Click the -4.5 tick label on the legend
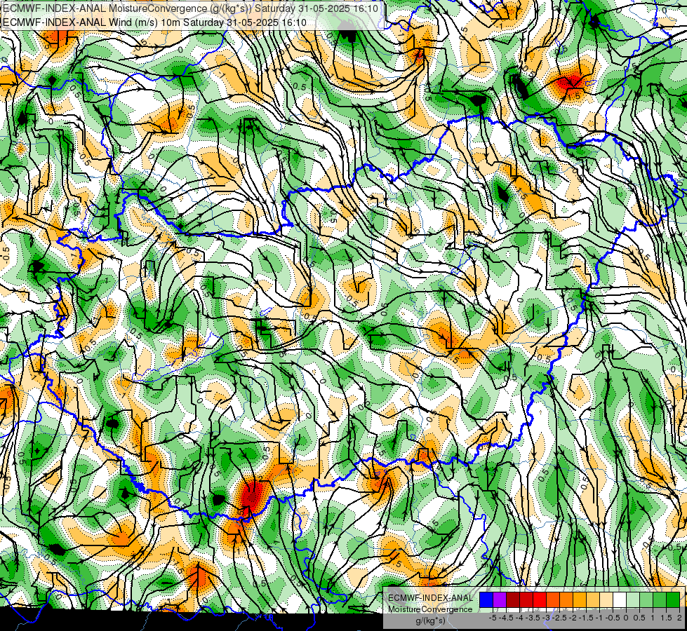Viewport: 687px width, 631px height. click(x=506, y=618)
